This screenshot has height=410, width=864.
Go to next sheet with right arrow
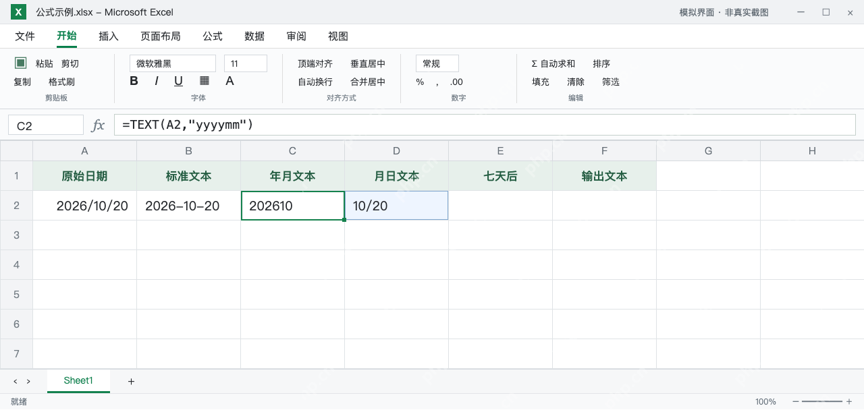tap(28, 382)
